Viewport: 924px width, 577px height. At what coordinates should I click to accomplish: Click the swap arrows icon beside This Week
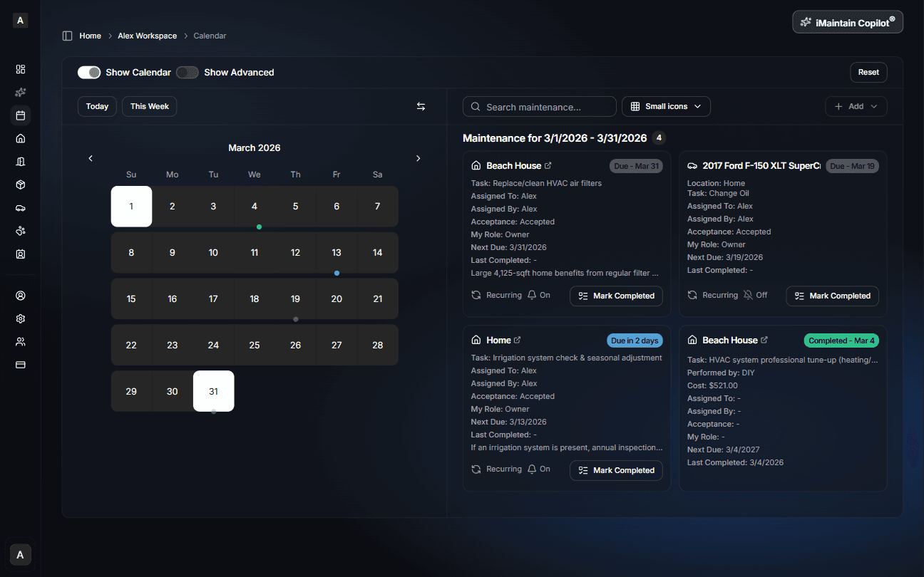pos(421,106)
